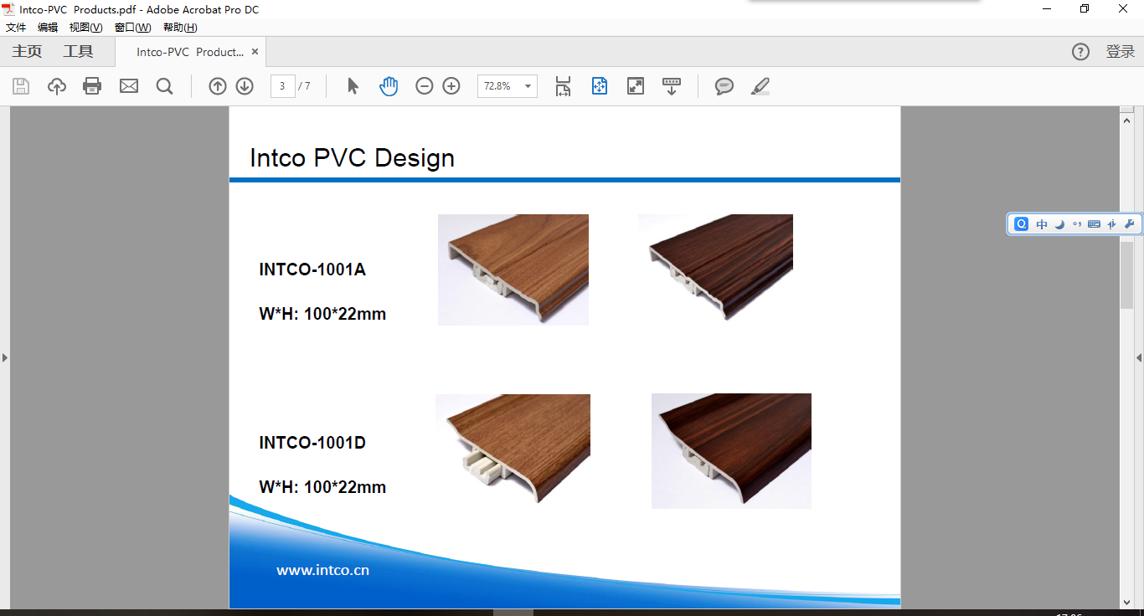The height and width of the screenshot is (616, 1144).
Task: Open IME wrench settings icon
Action: (x=1129, y=224)
